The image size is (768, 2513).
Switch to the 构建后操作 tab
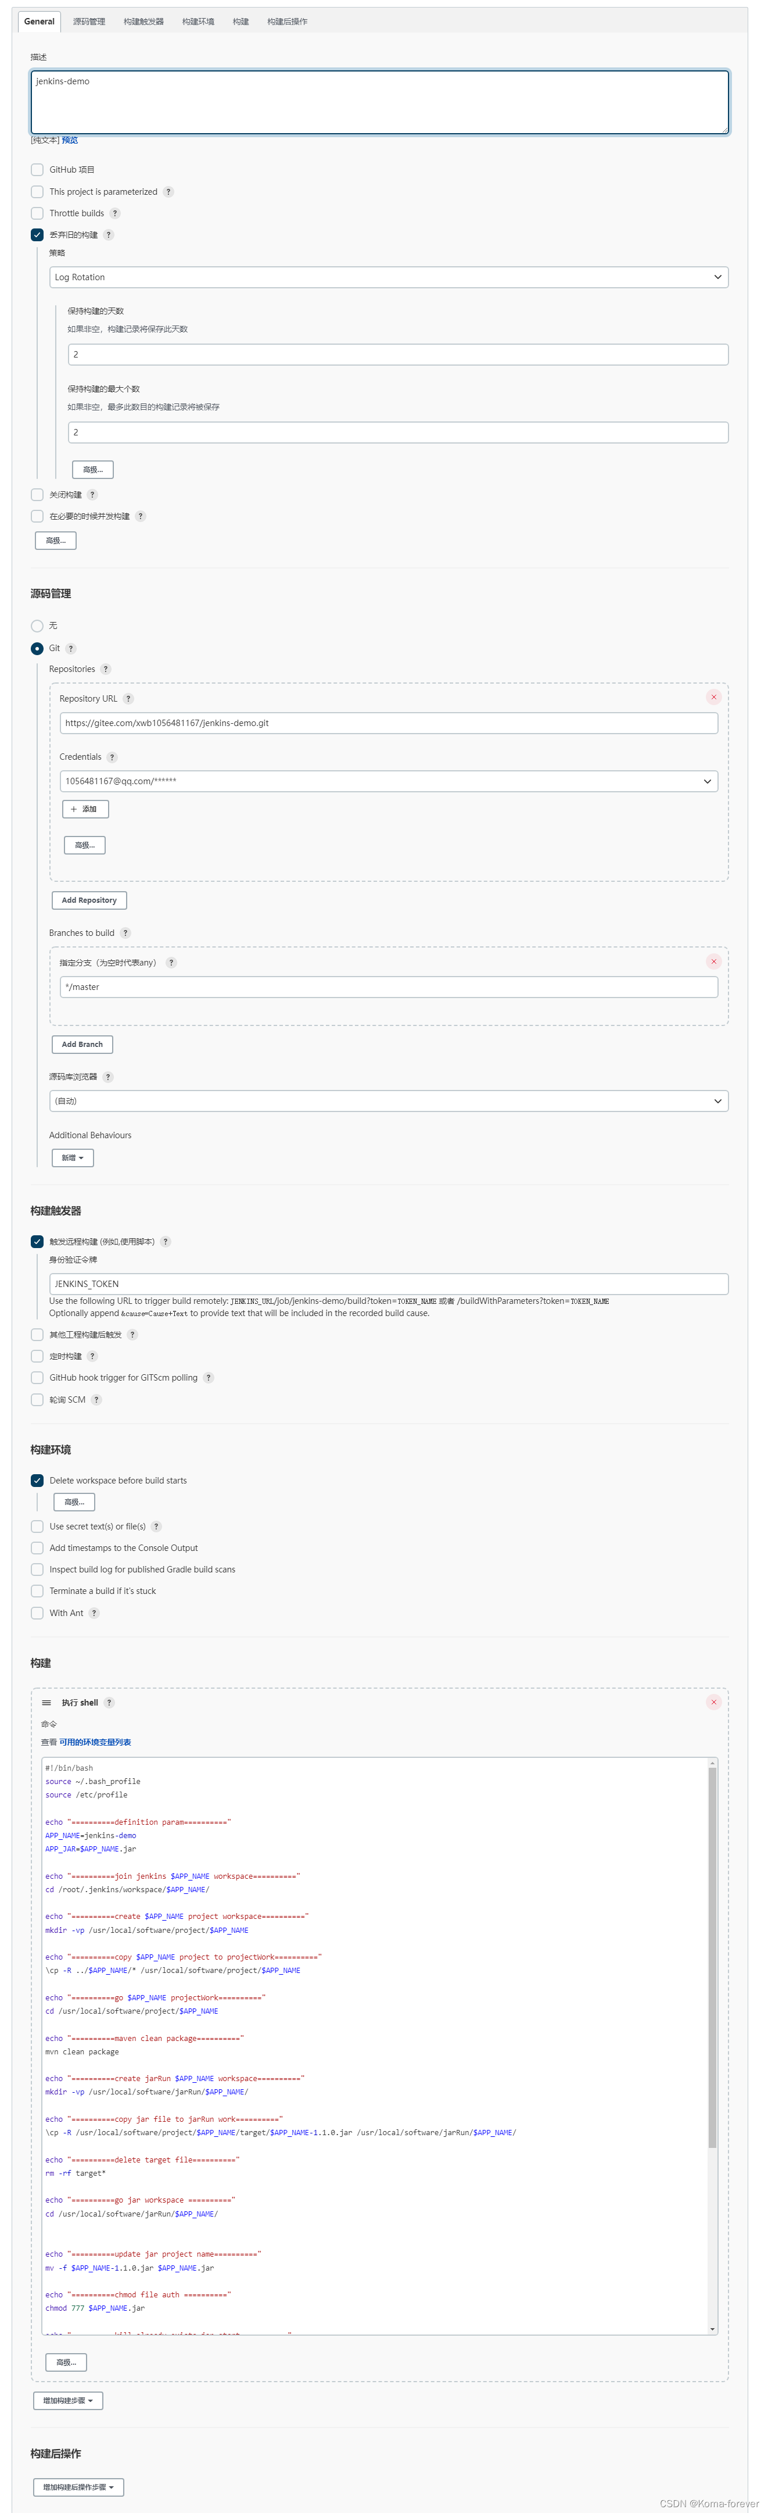click(286, 22)
